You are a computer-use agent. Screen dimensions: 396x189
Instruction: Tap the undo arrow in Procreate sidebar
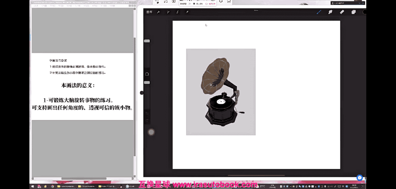(147, 113)
